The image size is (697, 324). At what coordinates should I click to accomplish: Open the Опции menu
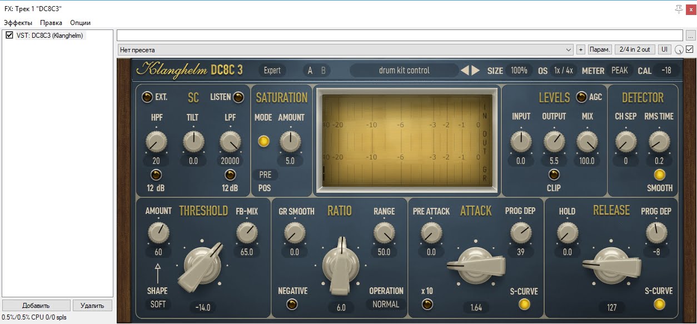[80, 23]
